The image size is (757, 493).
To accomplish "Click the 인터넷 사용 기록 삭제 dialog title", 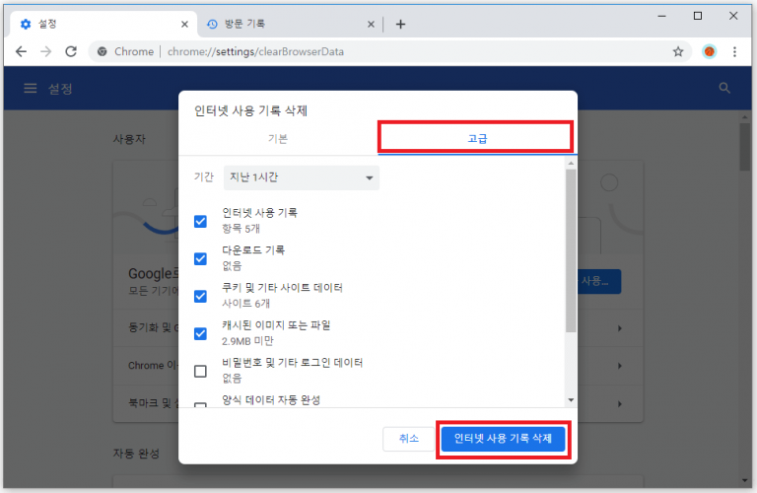I will [250, 110].
